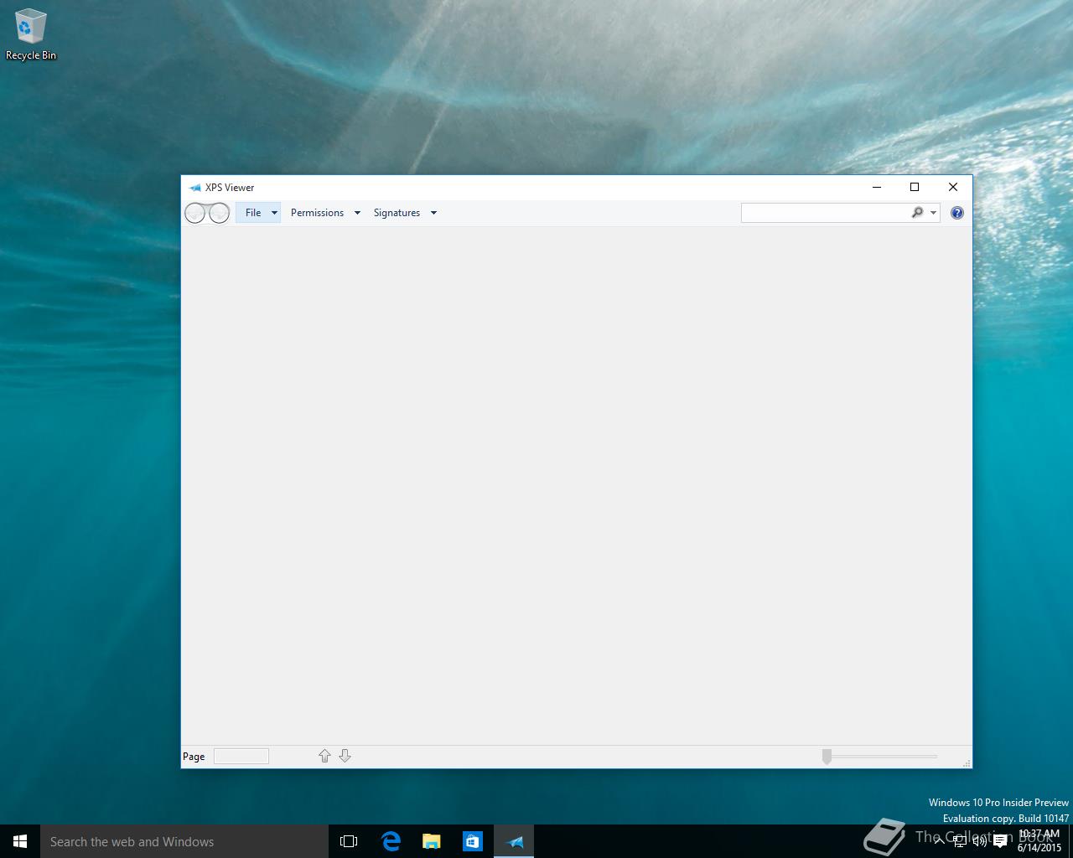
Task: Minimize the XPS Viewer window
Action: tap(877, 187)
